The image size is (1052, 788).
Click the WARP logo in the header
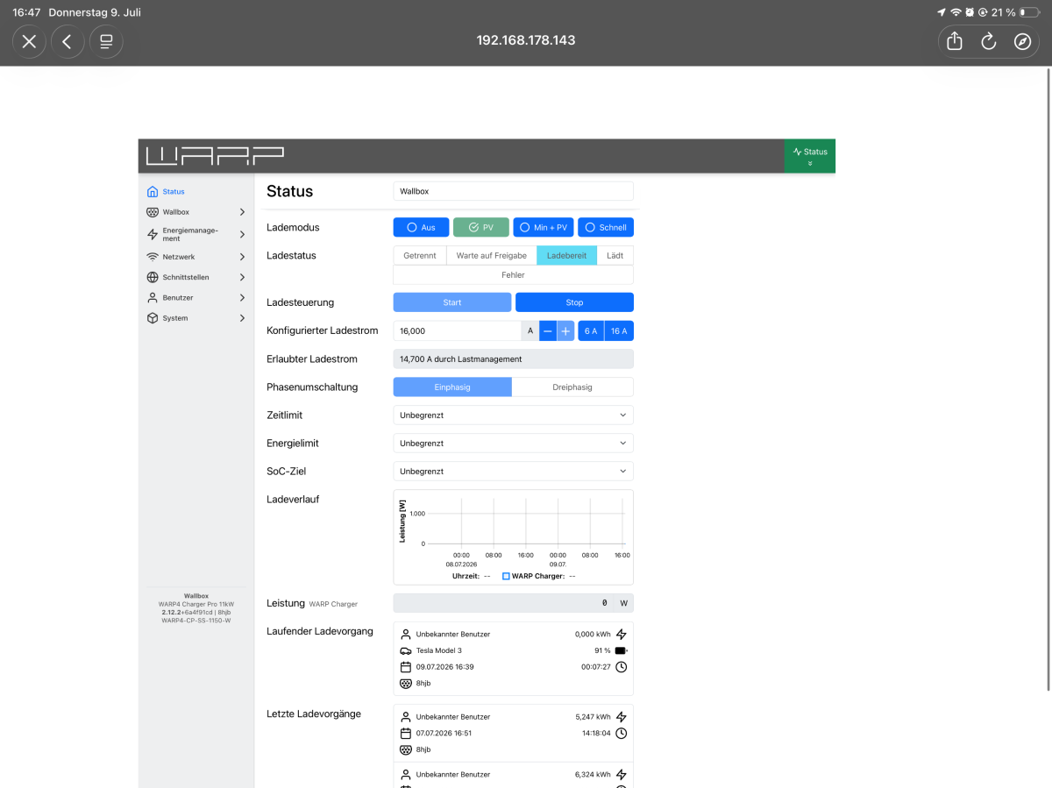pyautogui.click(x=215, y=156)
